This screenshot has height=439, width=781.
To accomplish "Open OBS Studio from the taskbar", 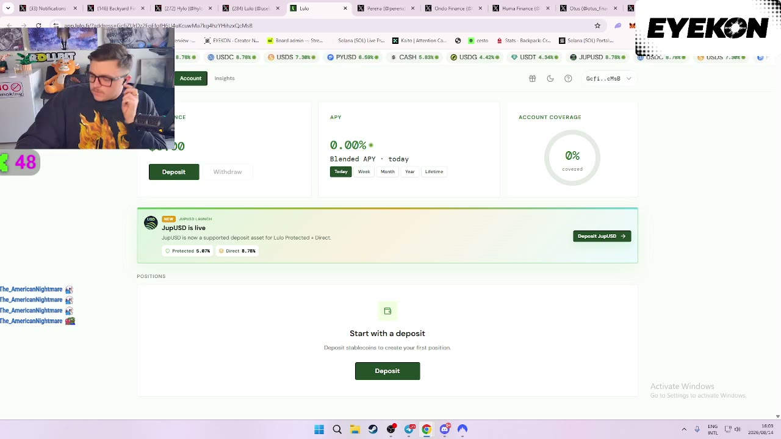I will coord(391,429).
